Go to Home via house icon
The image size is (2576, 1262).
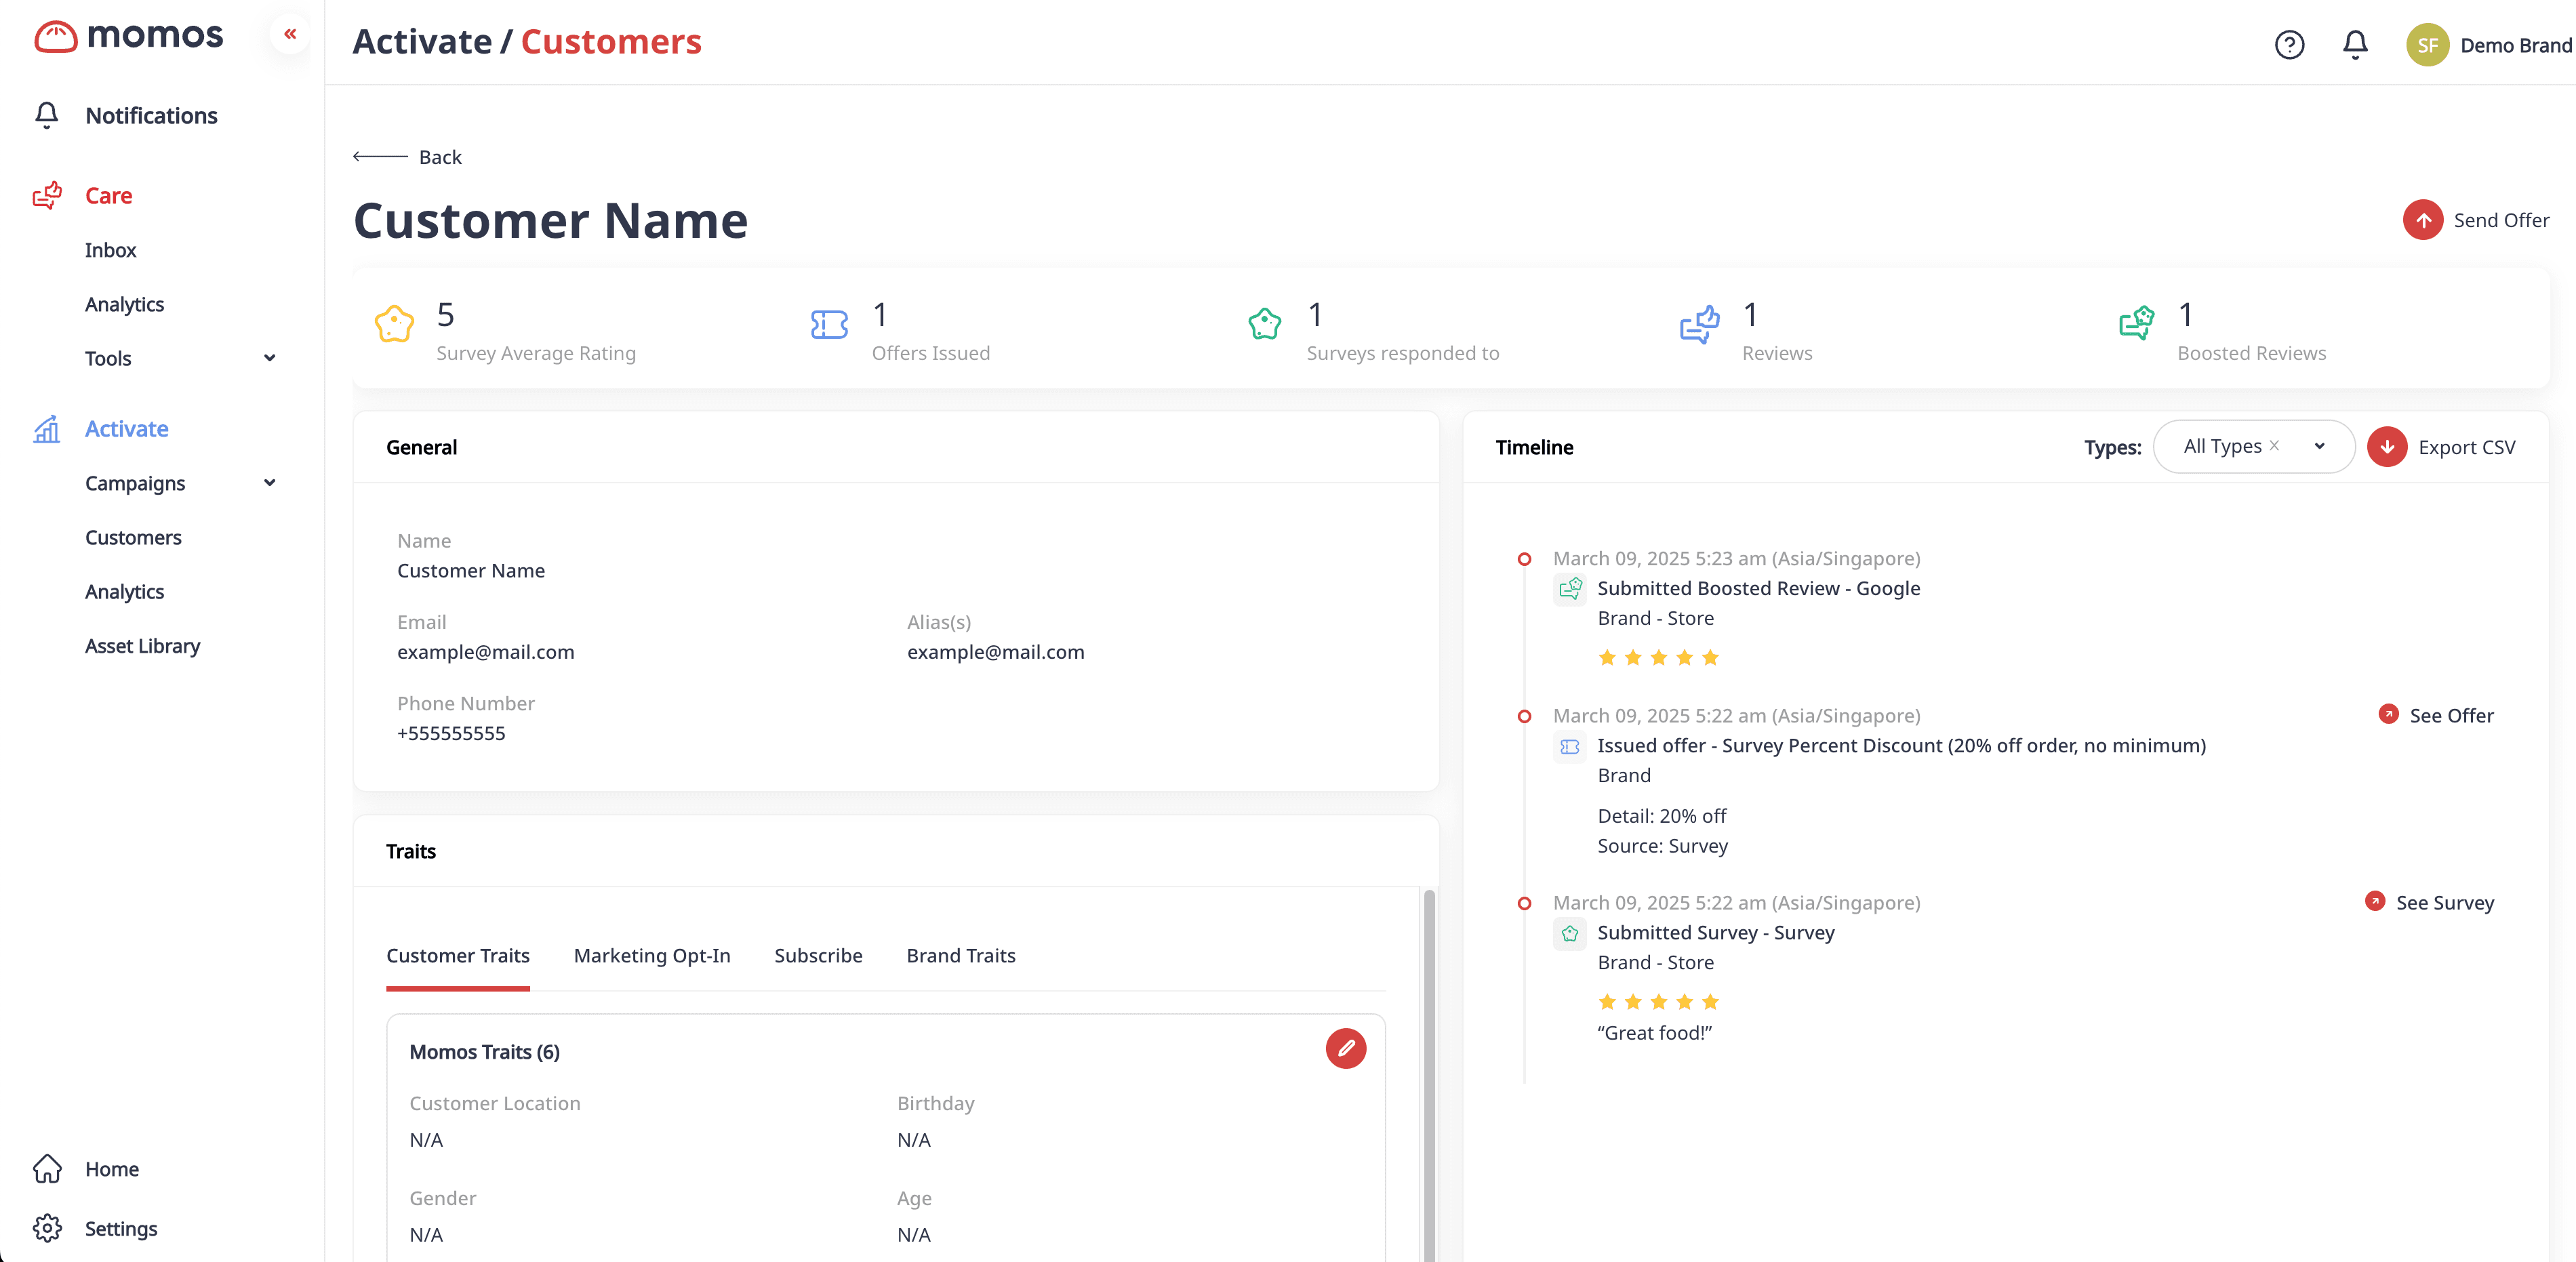tap(47, 1168)
